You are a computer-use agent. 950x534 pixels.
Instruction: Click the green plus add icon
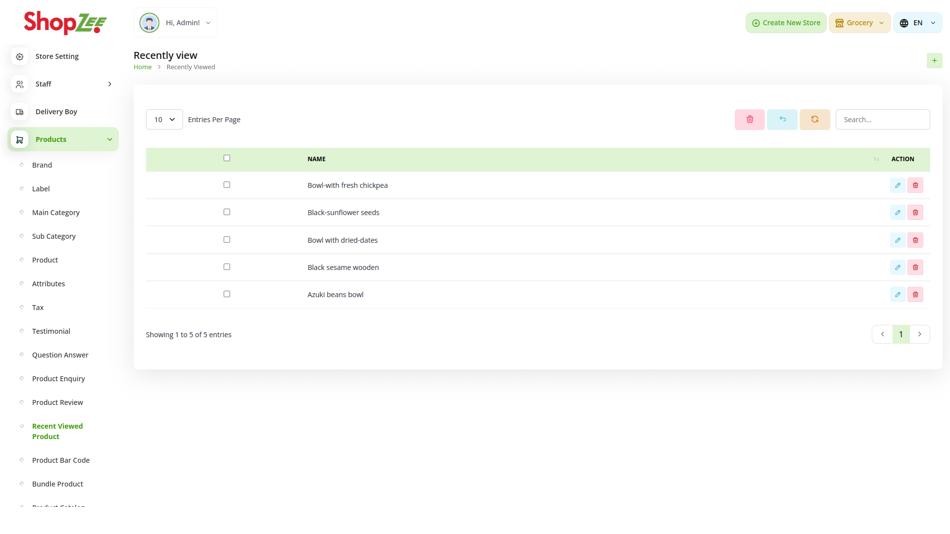[934, 61]
